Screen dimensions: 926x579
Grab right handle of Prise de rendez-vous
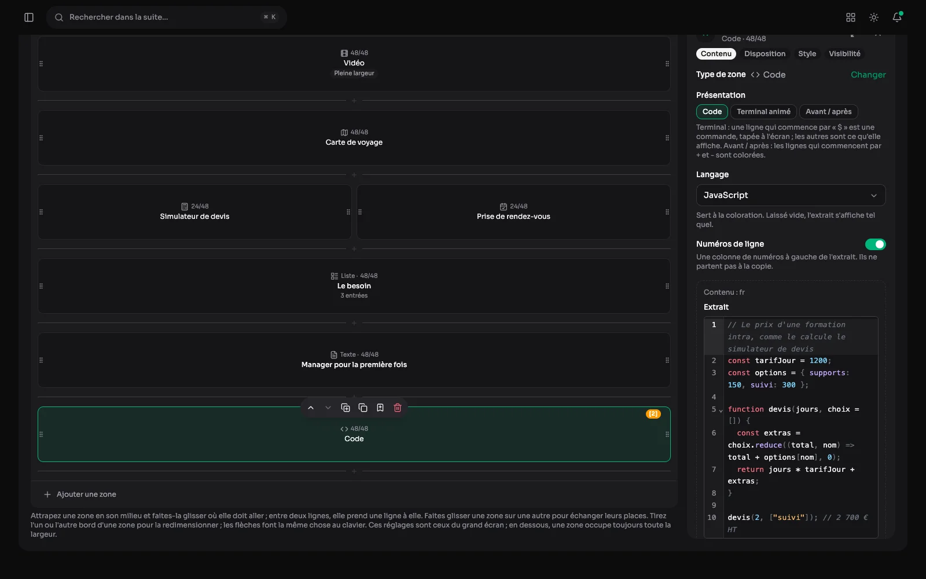coord(667,212)
